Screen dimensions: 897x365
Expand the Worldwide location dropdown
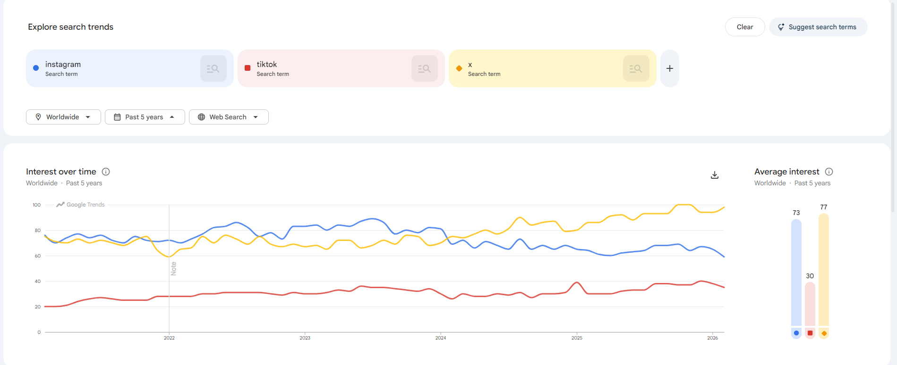(x=63, y=117)
